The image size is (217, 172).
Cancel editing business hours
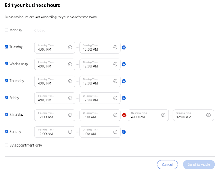coord(167,164)
